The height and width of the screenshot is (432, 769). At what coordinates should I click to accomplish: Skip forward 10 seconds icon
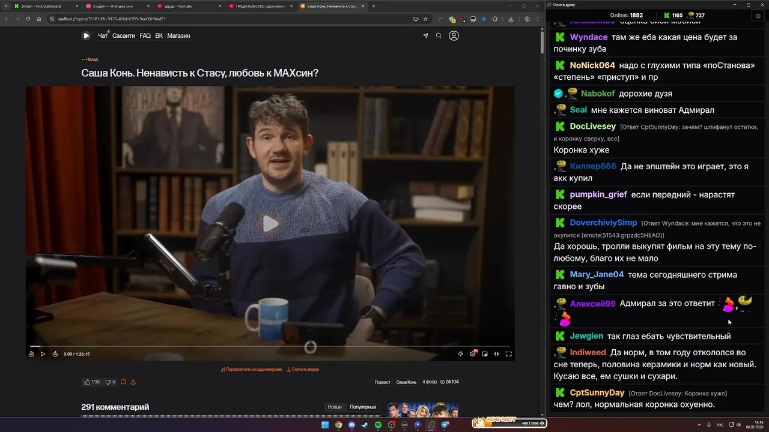point(55,354)
